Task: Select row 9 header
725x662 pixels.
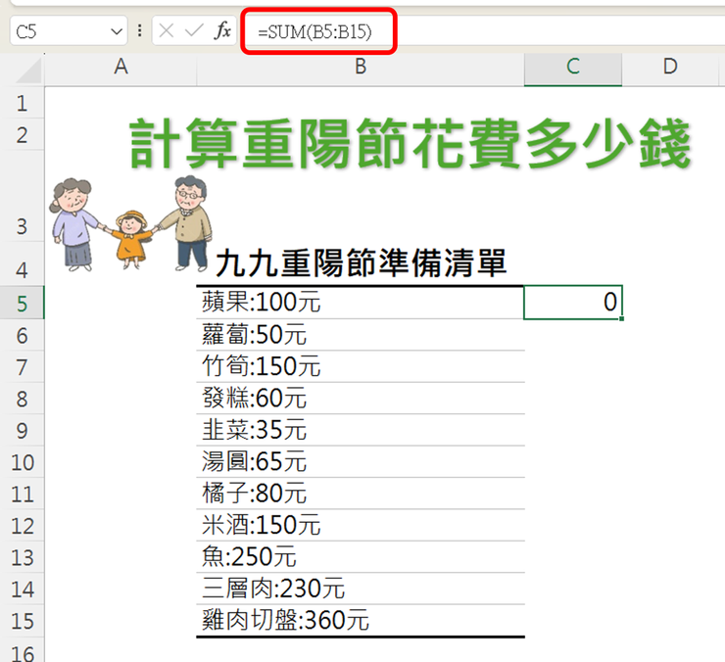Action: point(22,430)
